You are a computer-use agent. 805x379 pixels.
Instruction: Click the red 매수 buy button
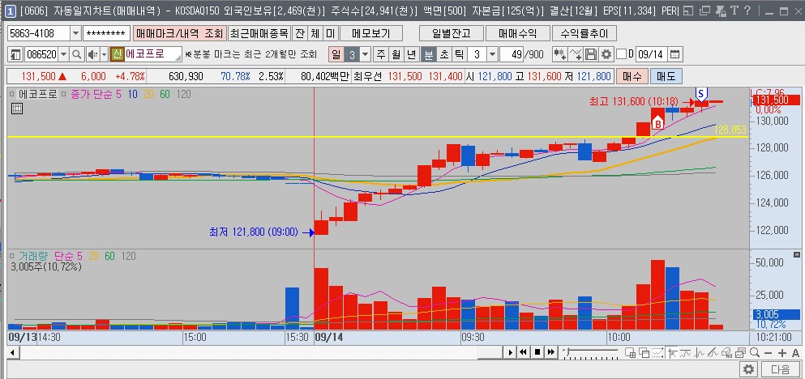(x=632, y=77)
